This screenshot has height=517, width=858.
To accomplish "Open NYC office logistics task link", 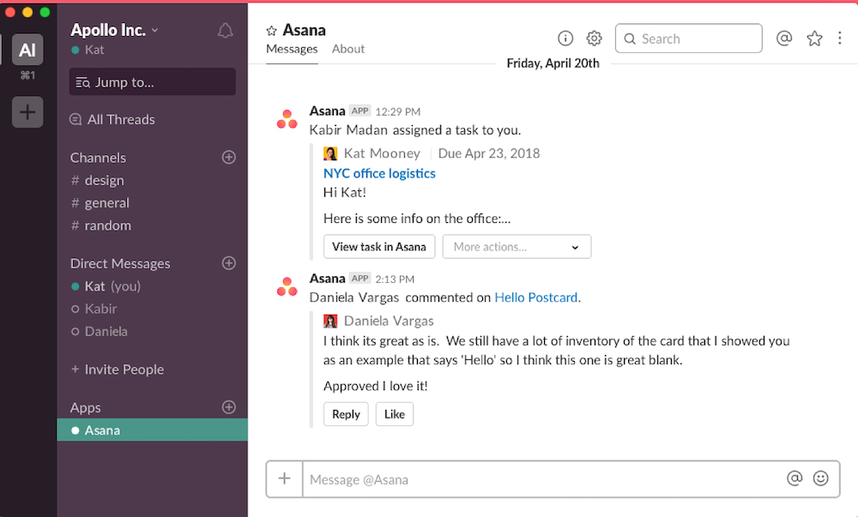I will (379, 173).
